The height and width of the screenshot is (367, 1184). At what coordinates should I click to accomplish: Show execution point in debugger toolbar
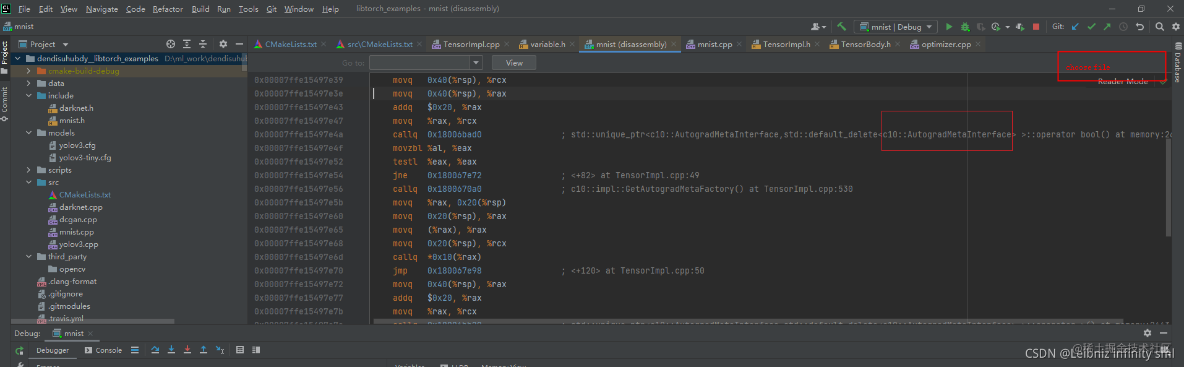pos(135,350)
